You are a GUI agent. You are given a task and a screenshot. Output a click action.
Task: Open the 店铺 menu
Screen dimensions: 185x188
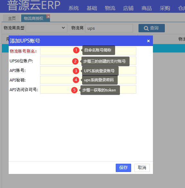coord(128,8)
